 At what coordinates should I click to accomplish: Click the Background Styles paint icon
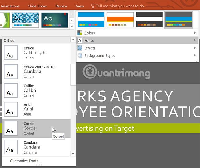coord(80,55)
